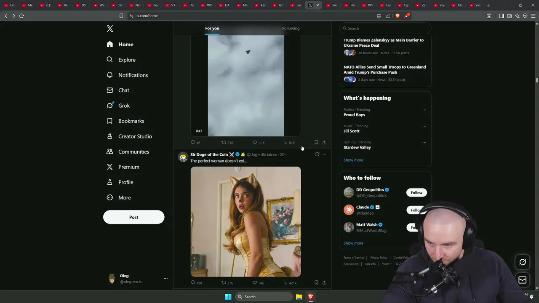Image resolution: width=539 pixels, height=303 pixels.
Task: Bookmark the Sir Doge post
Action: coord(316,283)
